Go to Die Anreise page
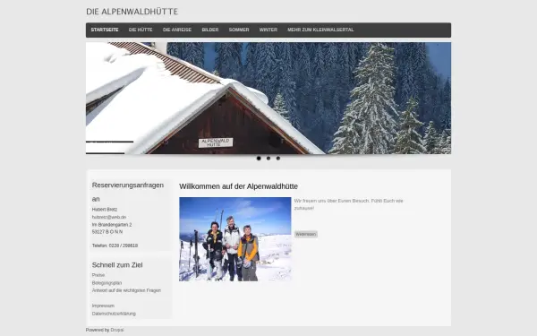Image resolution: width=537 pixels, height=336 pixels. pyautogui.click(x=177, y=30)
